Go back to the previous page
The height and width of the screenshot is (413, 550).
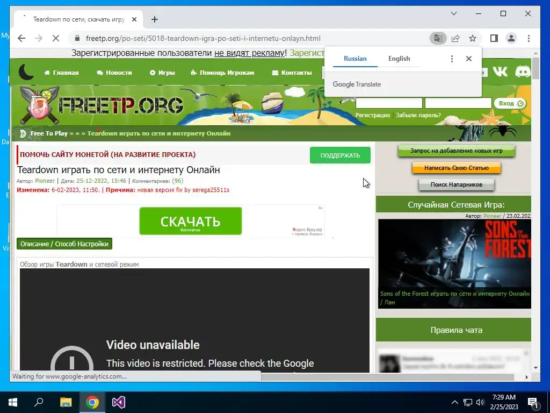(21, 38)
